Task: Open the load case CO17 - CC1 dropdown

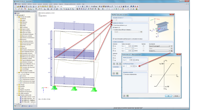Action: [76, 6]
